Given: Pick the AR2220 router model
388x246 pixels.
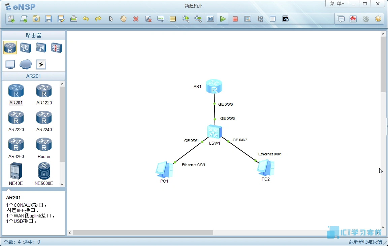Looking at the screenshot, I should 16,121.
